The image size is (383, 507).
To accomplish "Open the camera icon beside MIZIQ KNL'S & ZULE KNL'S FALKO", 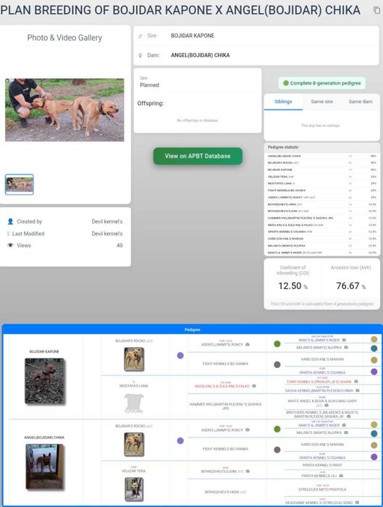I will point(254,386).
